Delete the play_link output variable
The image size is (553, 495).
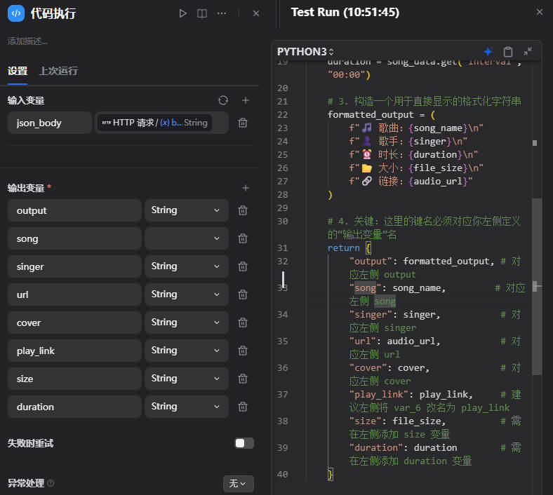(x=243, y=351)
